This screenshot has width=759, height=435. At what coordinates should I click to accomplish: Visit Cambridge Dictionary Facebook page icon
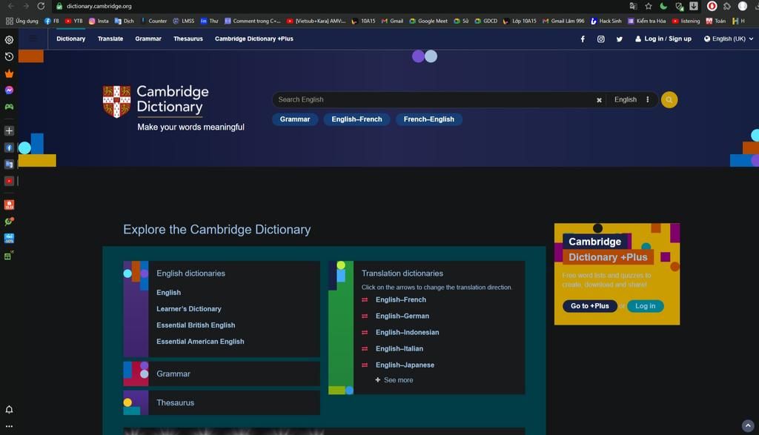point(583,39)
